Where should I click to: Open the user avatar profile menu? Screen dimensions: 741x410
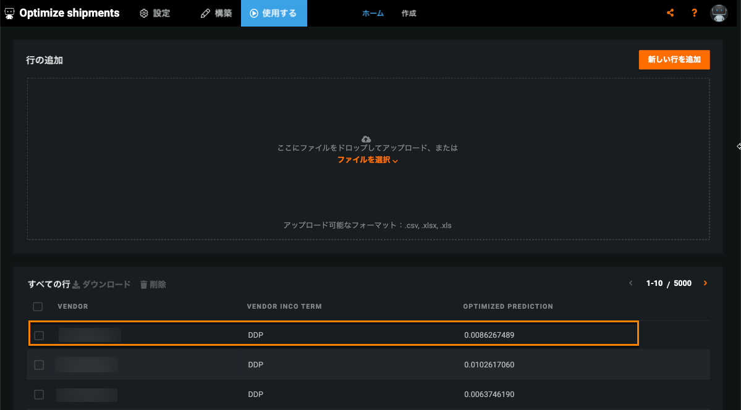(719, 13)
